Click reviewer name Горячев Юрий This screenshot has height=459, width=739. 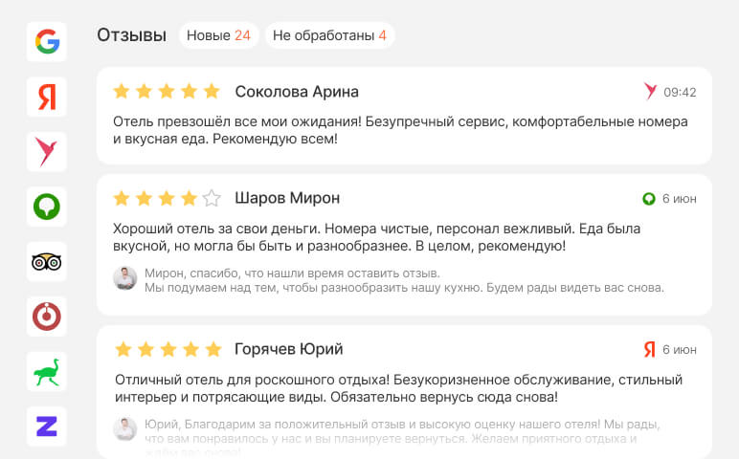point(289,349)
